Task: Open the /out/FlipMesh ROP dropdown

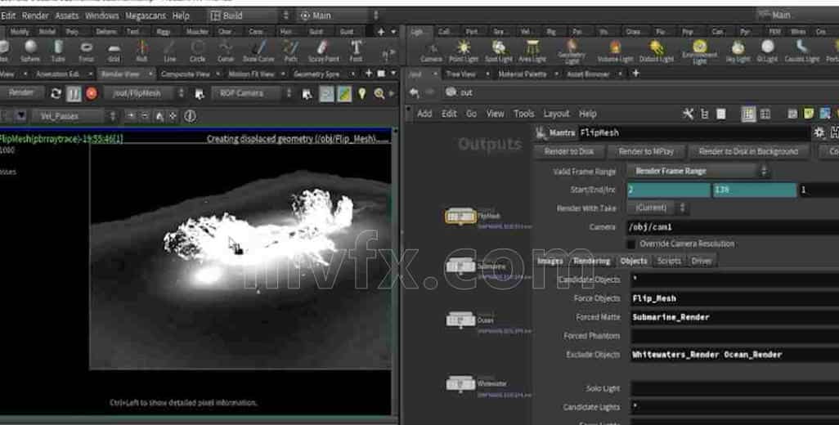Action: [145, 93]
